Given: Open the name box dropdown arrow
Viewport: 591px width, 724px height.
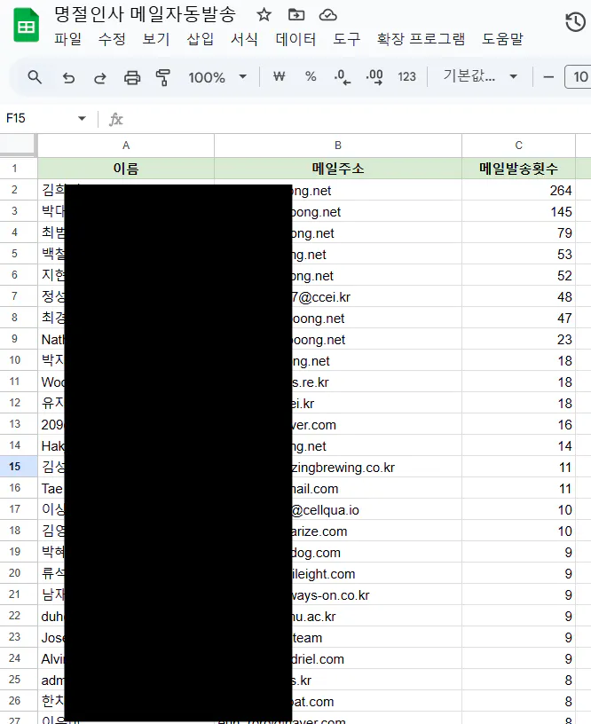Looking at the screenshot, I should click(82, 118).
